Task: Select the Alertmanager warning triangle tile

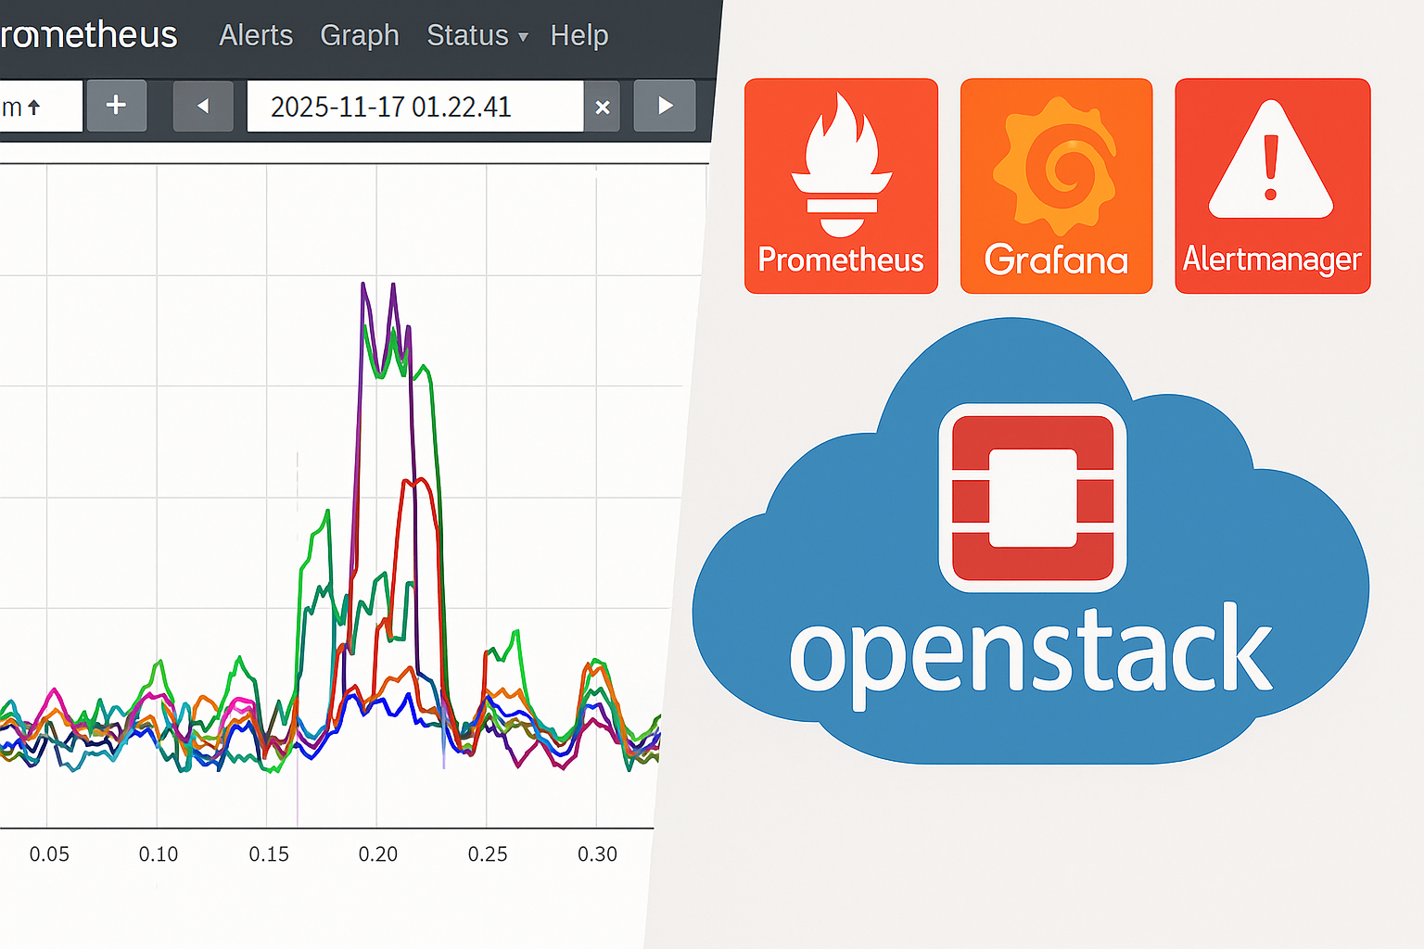Action: coord(1272,186)
